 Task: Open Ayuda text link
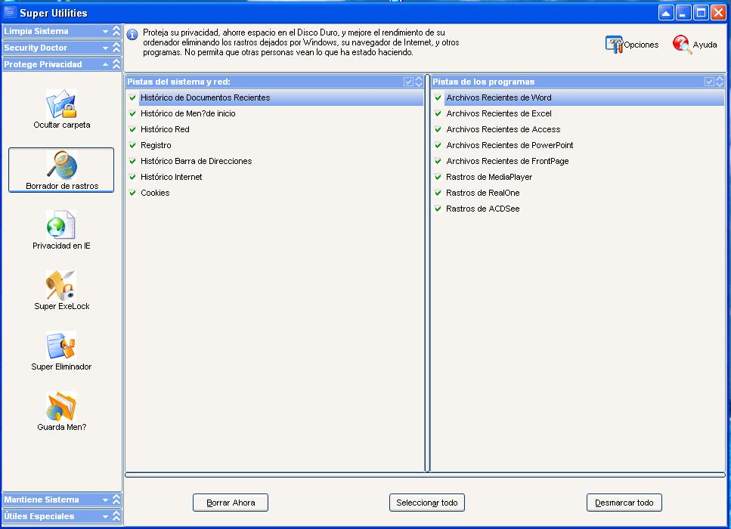pos(705,45)
